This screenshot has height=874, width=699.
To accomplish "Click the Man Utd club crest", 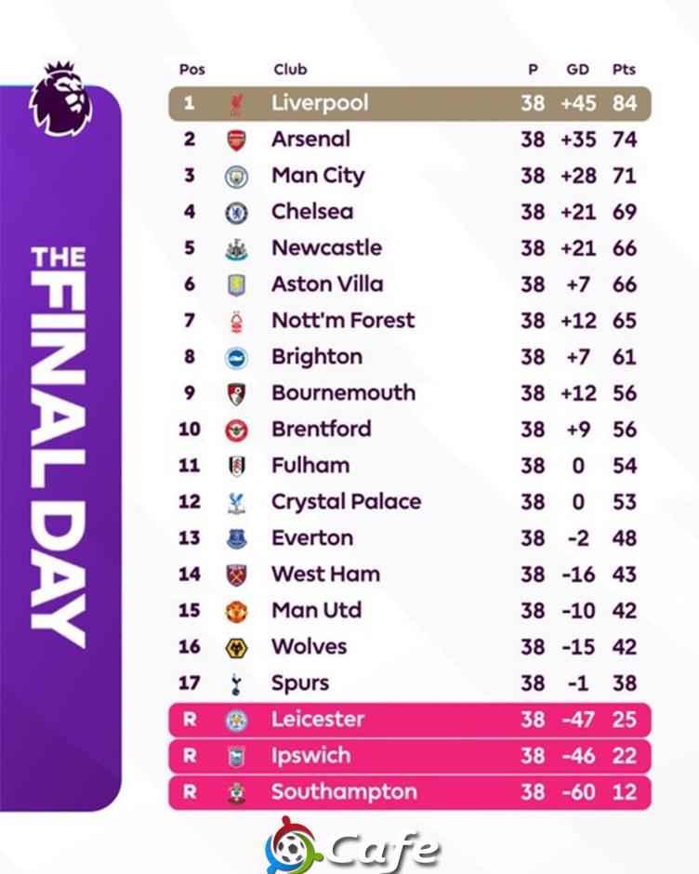I will pos(236,612).
